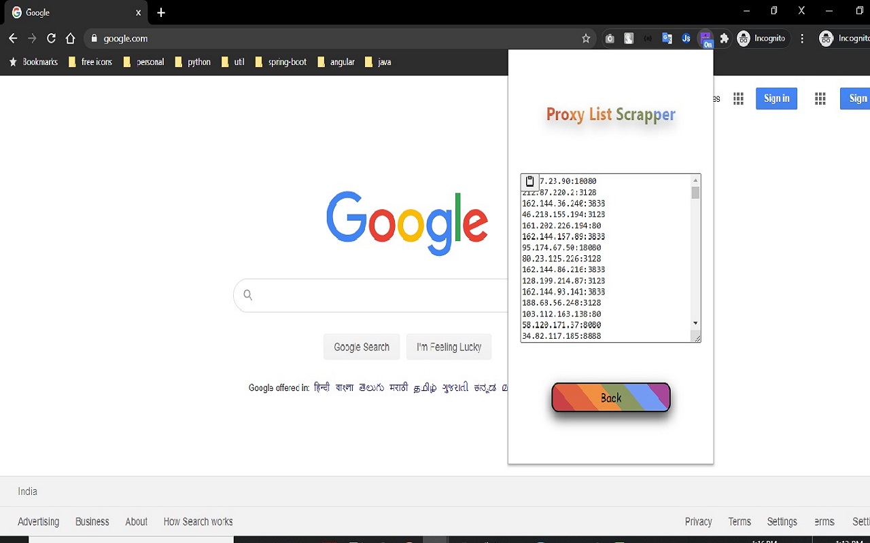The image size is (870, 543).
Task: Open the spring-boot bookmark folder
Action: [281, 62]
